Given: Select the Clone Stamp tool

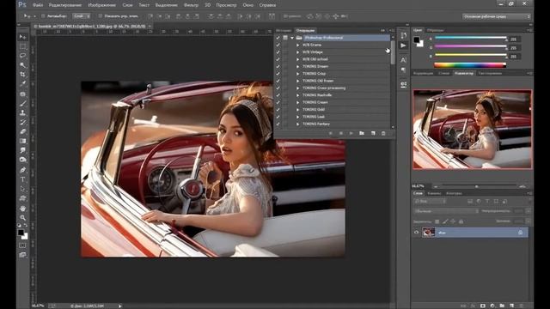Looking at the screenshot, I should 23,112.
